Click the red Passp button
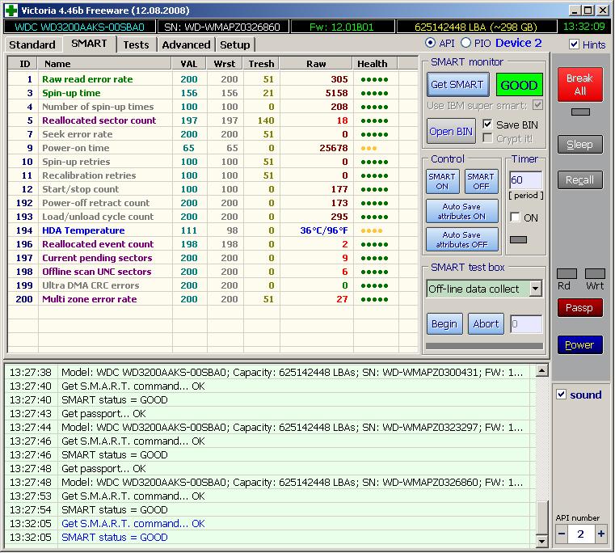 579,308
